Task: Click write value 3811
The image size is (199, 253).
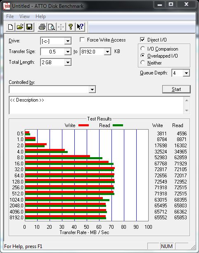Action: point(161,134)
